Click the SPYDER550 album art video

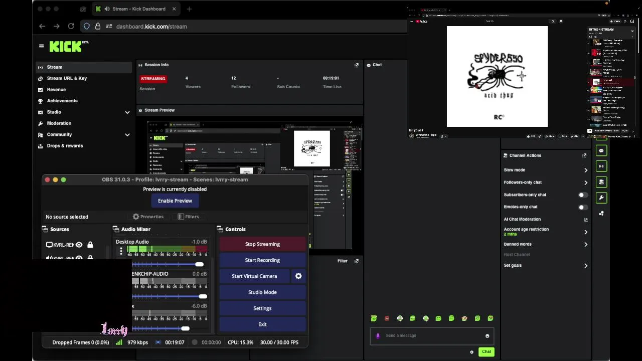click(x=497, y=76)
